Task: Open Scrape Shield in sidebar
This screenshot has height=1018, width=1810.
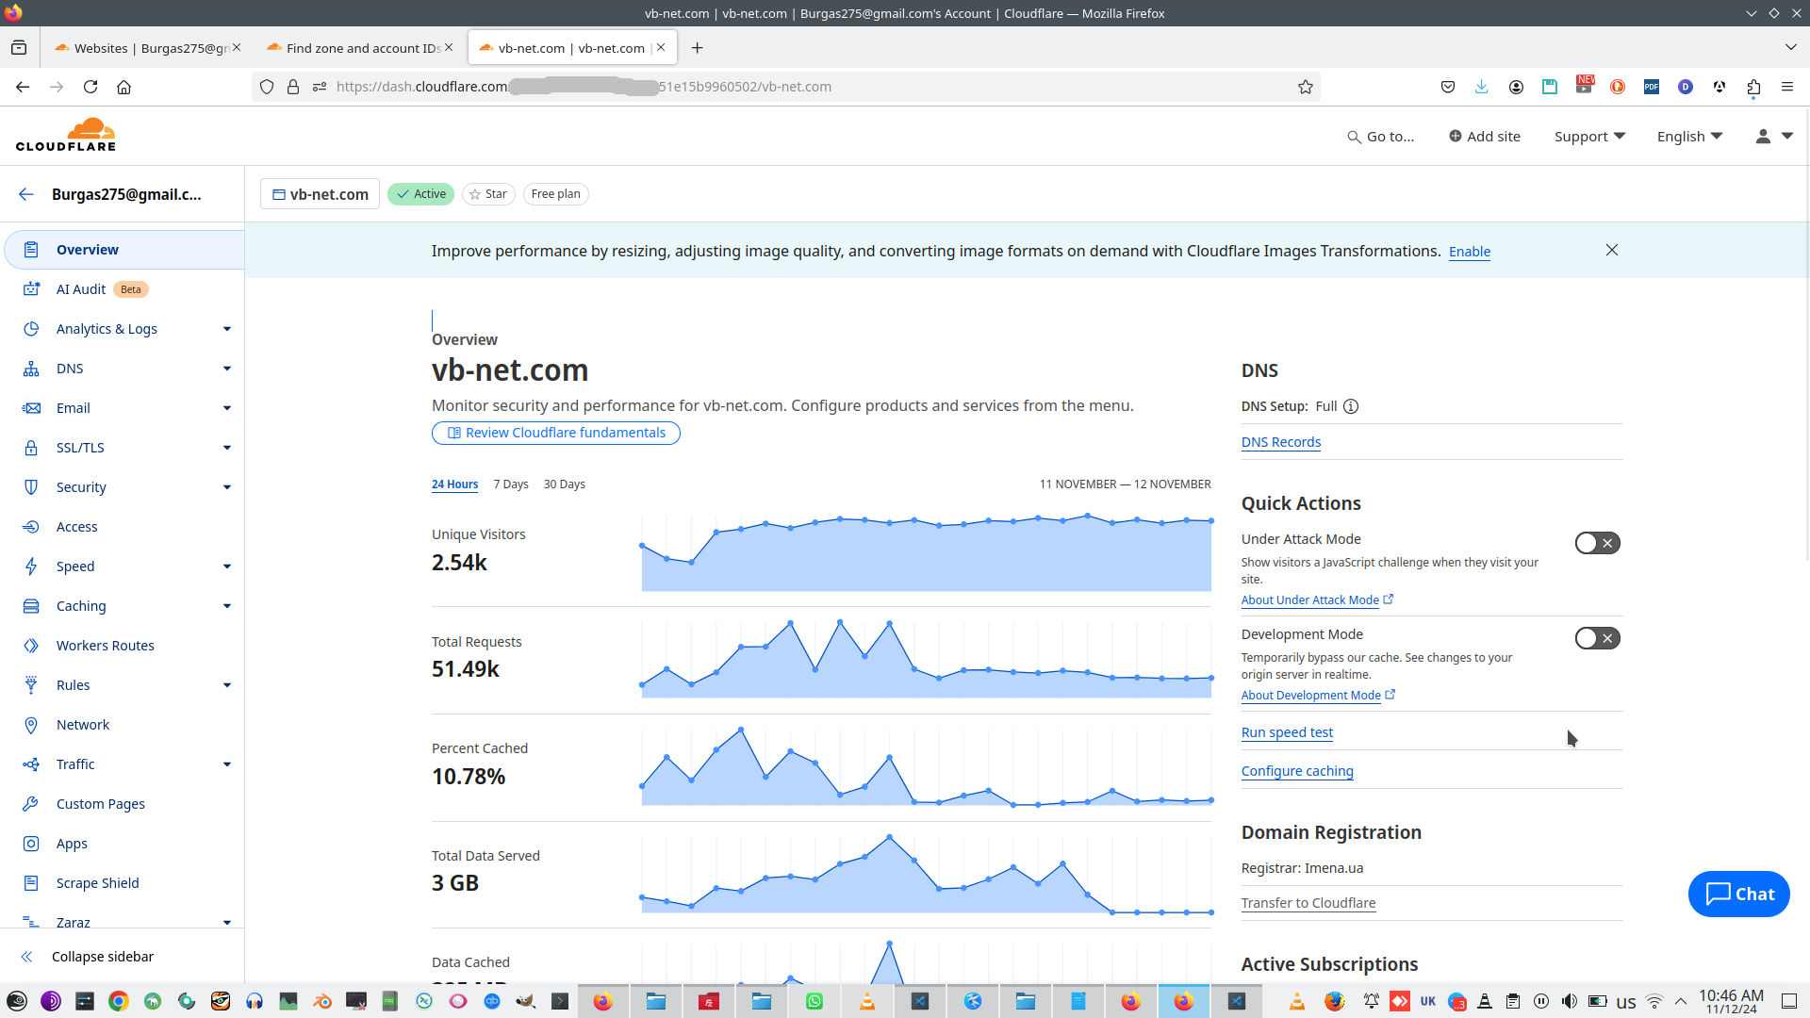Action: [x=97, y=883]
